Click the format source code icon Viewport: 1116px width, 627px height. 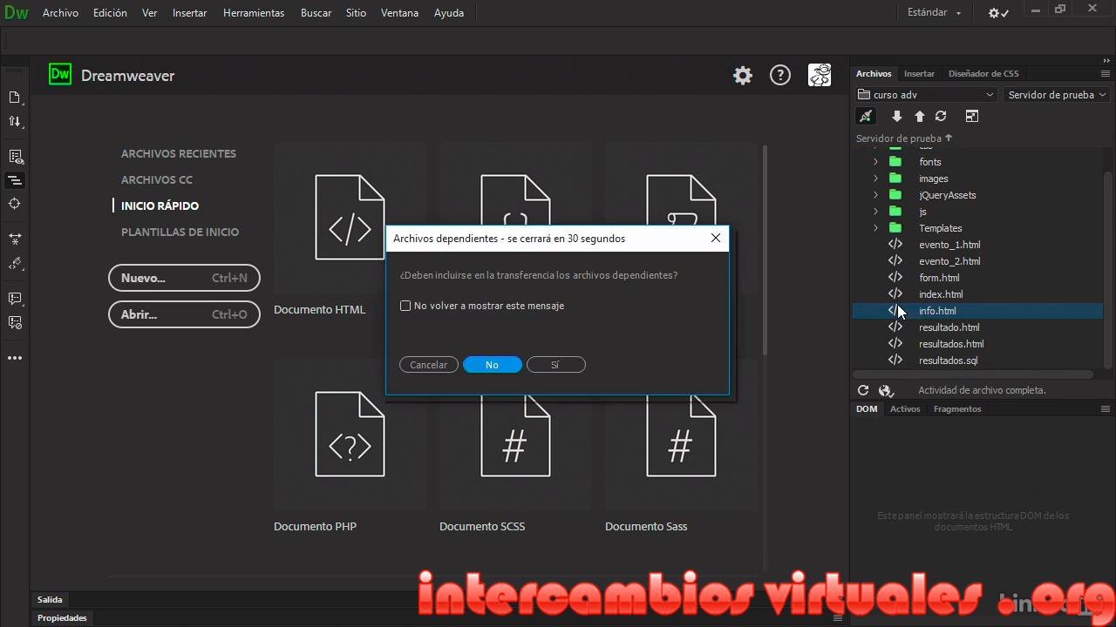pyautogui.click(x=15, y=180)
